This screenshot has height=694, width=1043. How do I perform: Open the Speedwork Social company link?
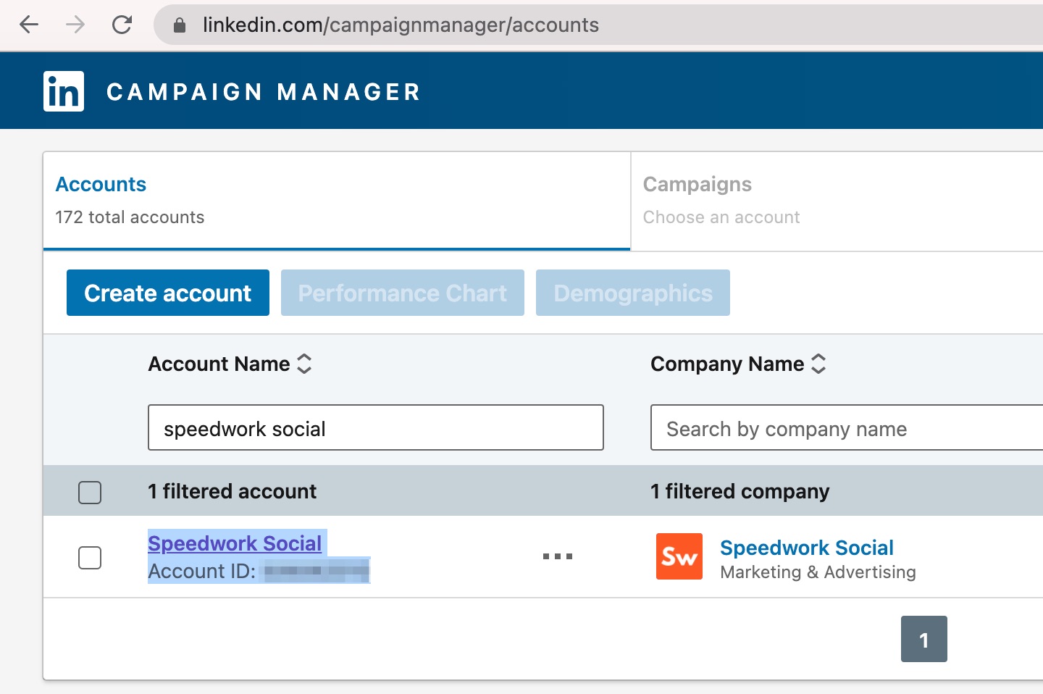click(x=807, y=548)
